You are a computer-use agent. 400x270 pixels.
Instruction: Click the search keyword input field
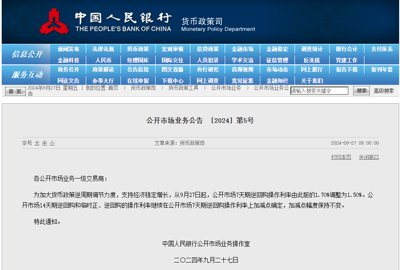click(x=319, y=91)
